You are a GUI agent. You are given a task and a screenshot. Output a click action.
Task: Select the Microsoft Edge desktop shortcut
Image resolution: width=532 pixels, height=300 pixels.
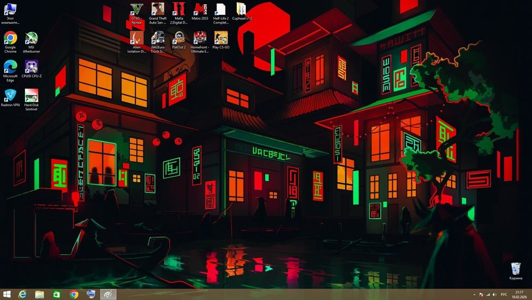(x=10, y=71)
